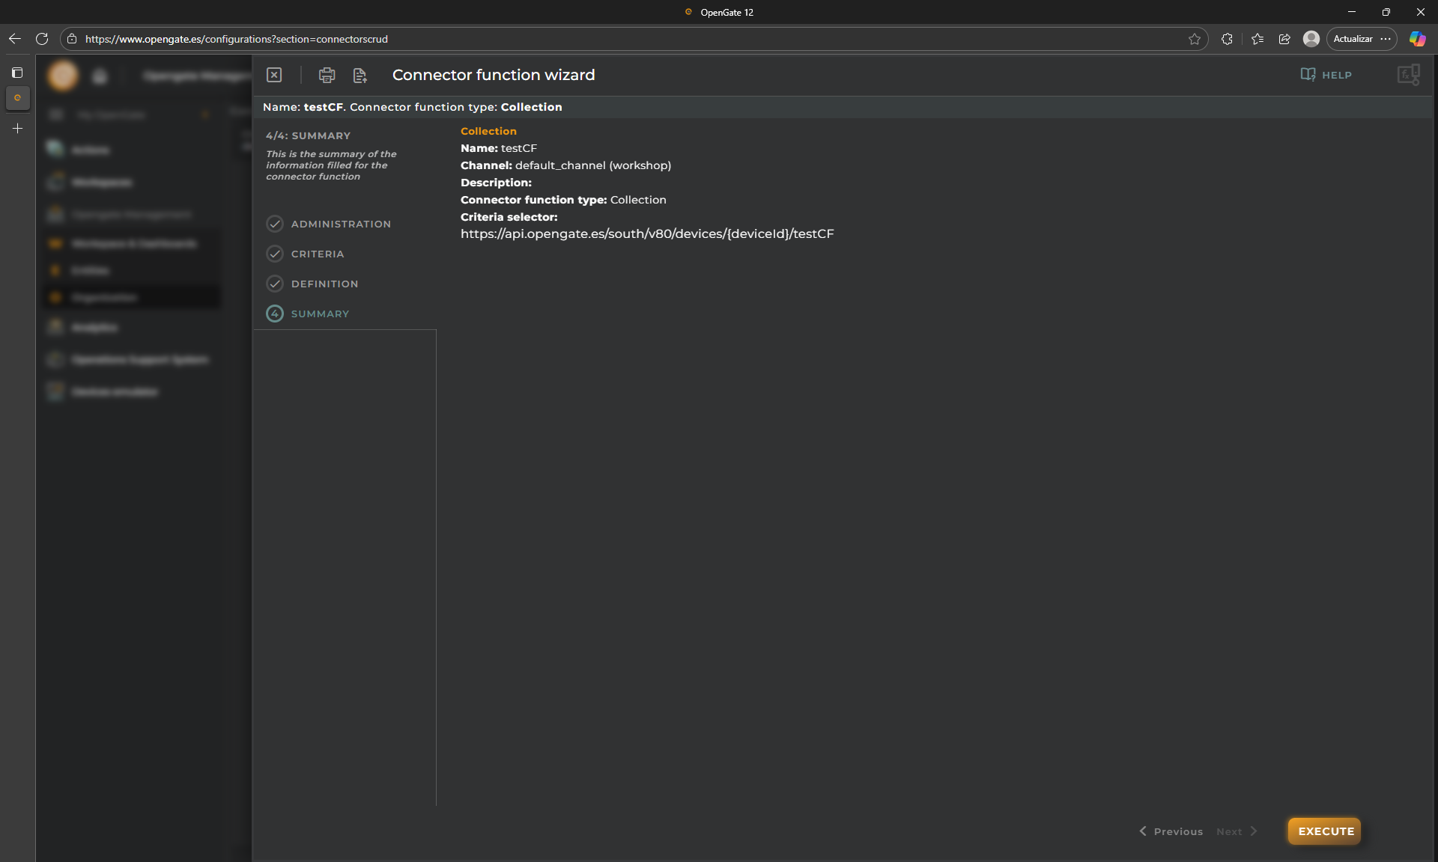This screenshot has width=1438, height=862.
Task: Open new tab plus in vertical tabs
Action: (17, 129)
